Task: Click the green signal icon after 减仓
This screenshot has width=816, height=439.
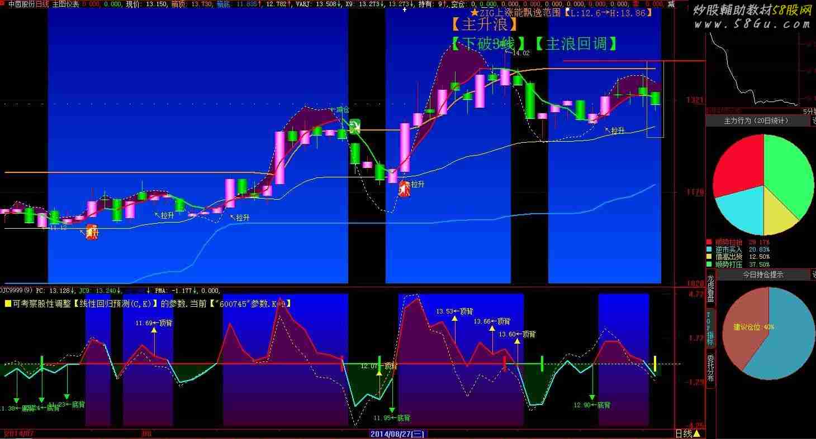Action: (x=355, y=127)
